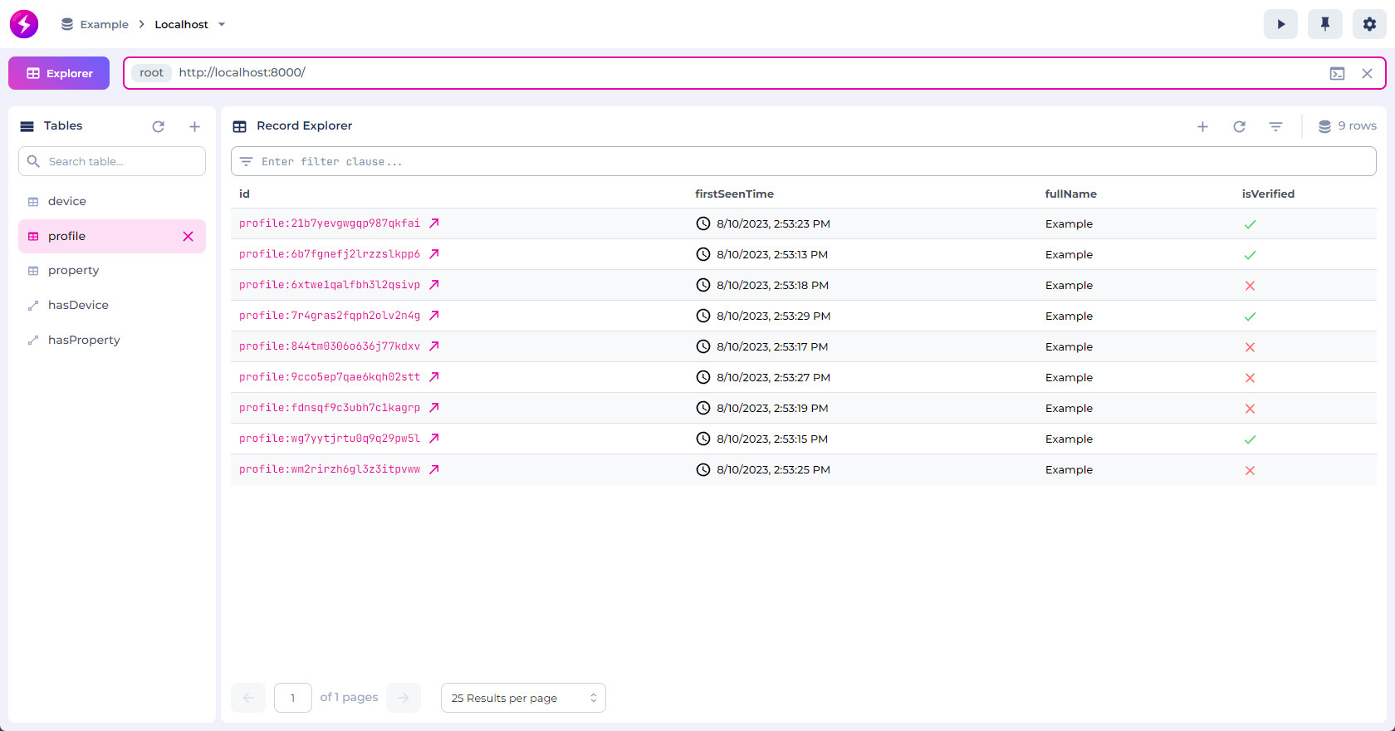1395x731 pixels.
Task: Click the isVerified checkmark for profile:wg7yytjrtu0q9q29pw5l
Action: pos(1250,439)
